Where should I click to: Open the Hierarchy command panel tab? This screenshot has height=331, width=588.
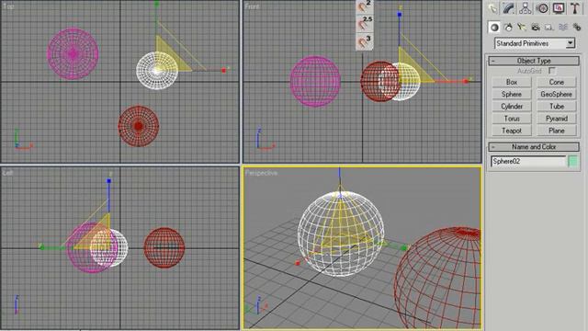526,8
